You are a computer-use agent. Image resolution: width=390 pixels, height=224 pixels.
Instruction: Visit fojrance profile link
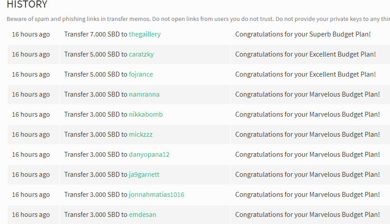coord(141,74)
